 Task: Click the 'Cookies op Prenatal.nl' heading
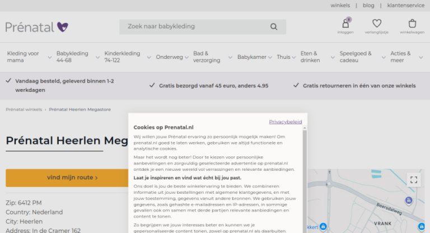tap(163, 127)
